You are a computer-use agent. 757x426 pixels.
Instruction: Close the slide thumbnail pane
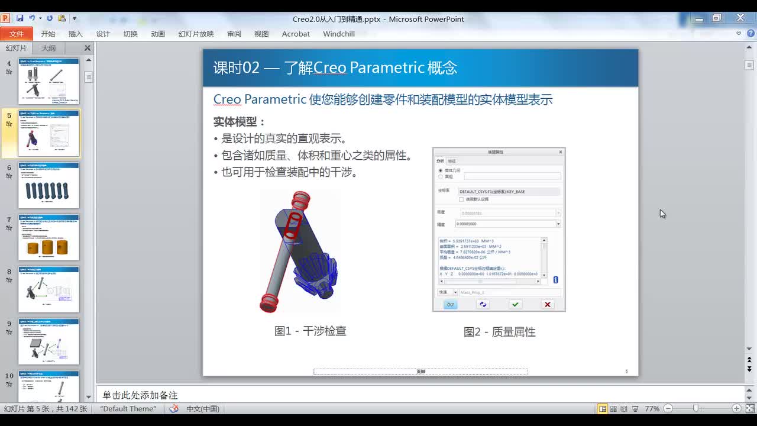(x=88, y=48)
